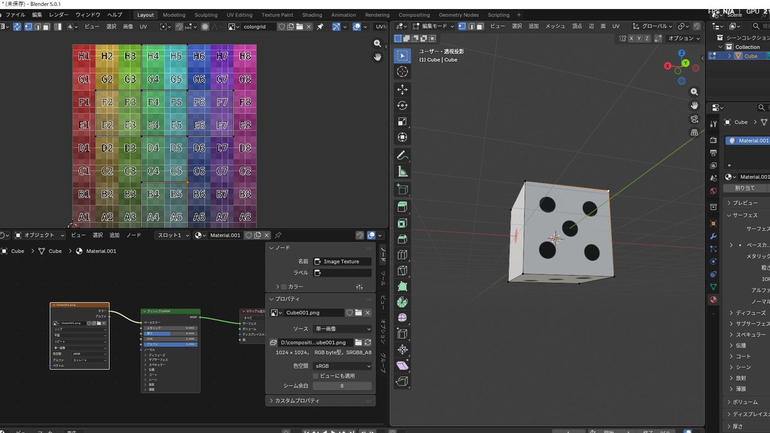Click the image name field Cube001.png
Viewport: 770px width, 433px height.
pyautogui.click(x=314, y=312)
